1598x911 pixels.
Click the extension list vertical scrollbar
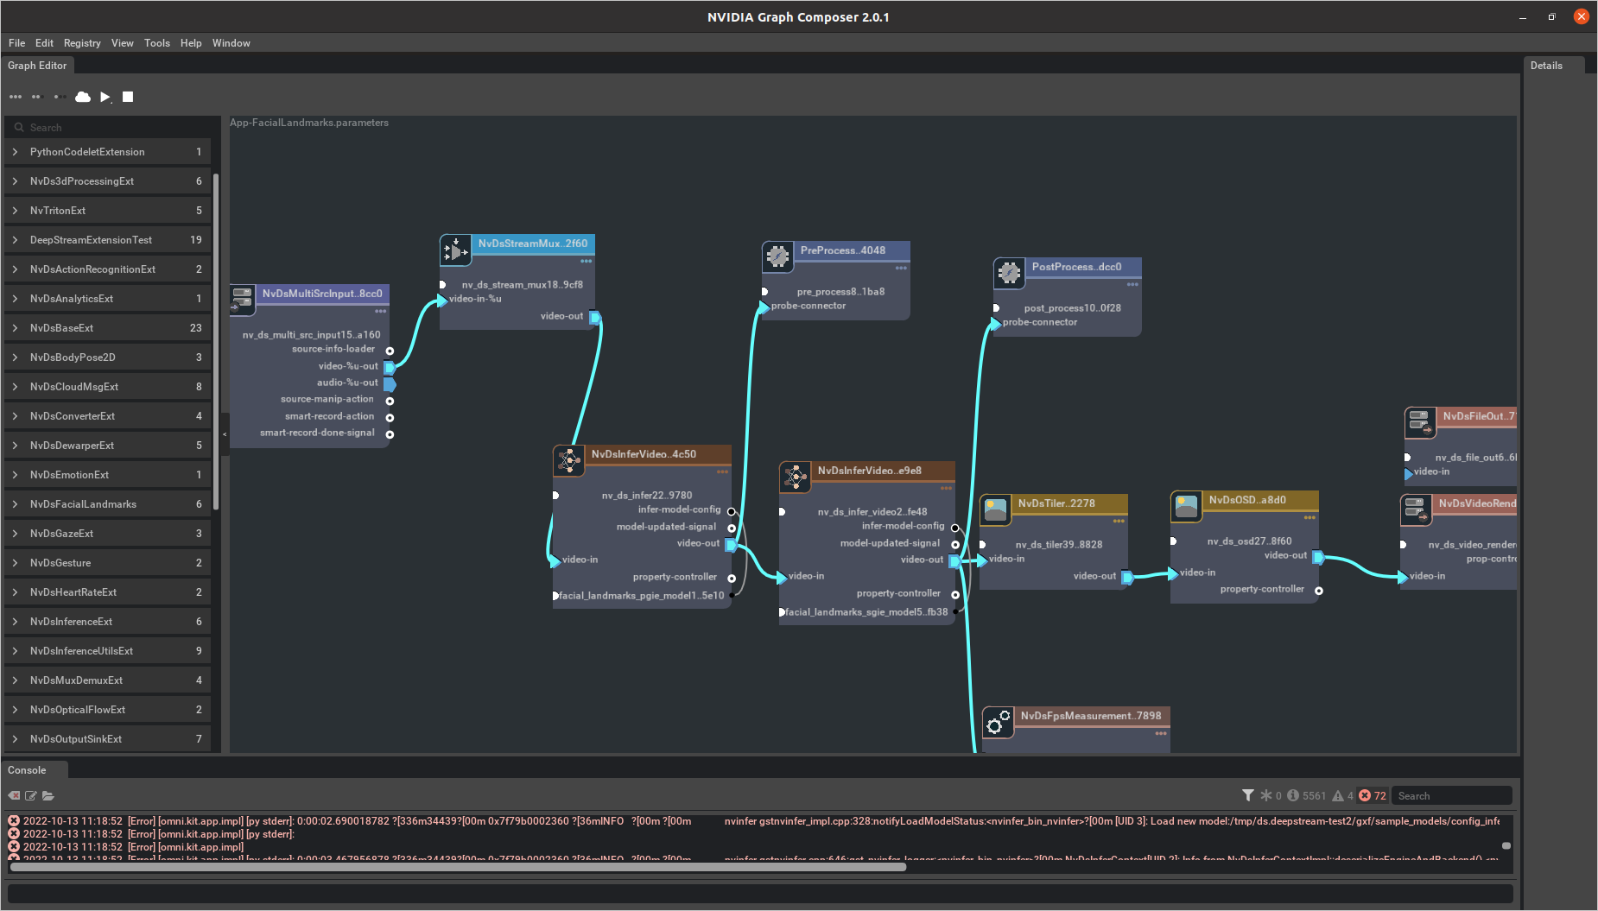pyautogui.click(x=216, y=341)
